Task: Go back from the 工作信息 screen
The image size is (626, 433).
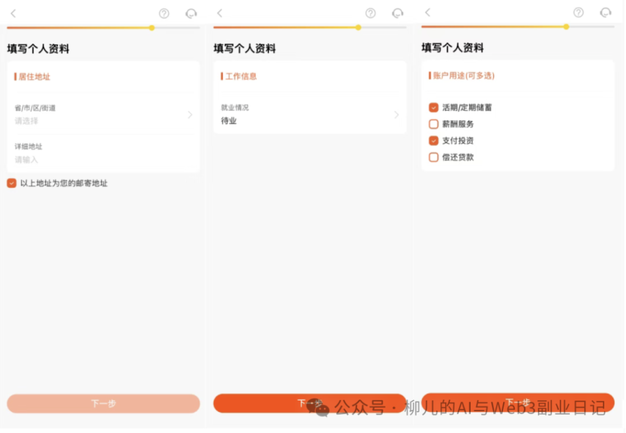Action: click(220, 13)
